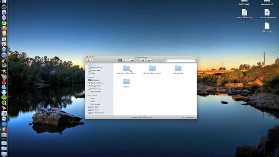
Task: Select COD4 Server list file on desktop
Action: click(244, 14)
